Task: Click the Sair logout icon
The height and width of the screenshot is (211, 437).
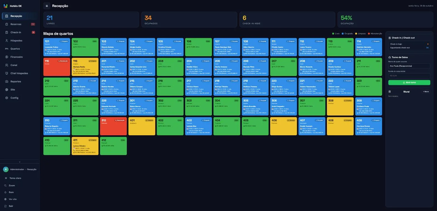Action: click(x=5, y=206)
